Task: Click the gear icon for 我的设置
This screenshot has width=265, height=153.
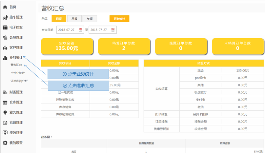Action: coord(5,143)
